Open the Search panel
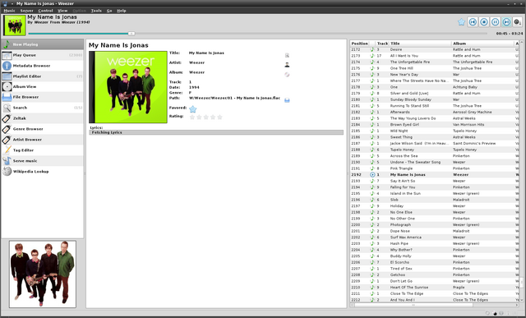The height and width of the screenshot is (318, 526). point(42,108)
